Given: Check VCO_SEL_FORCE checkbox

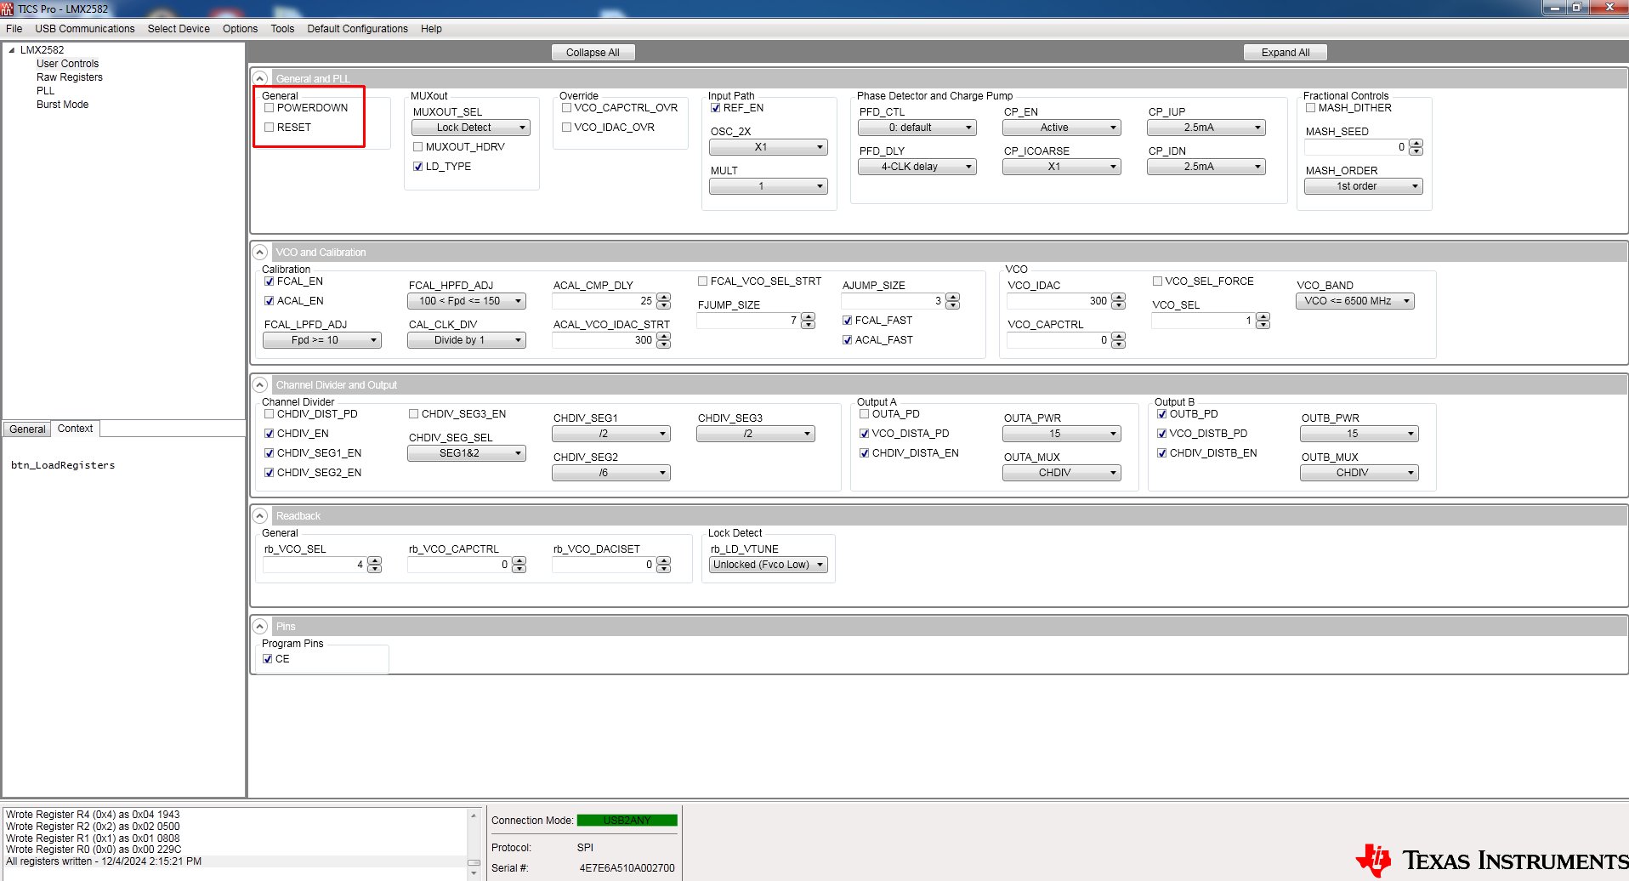Looking at the screenshot, I should (1157, 281).
